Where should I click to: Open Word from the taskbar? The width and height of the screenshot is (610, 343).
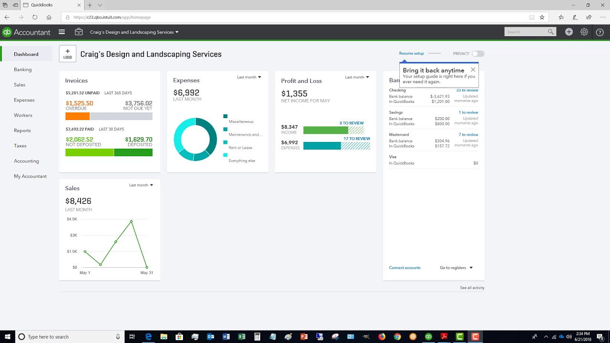click(226, 337)
